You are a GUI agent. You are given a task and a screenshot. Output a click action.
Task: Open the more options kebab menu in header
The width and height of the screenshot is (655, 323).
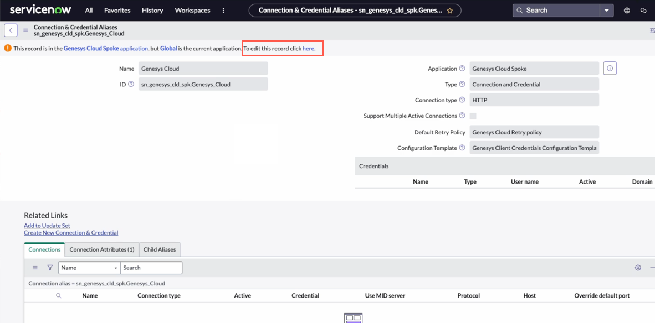[x=223, y=11]
